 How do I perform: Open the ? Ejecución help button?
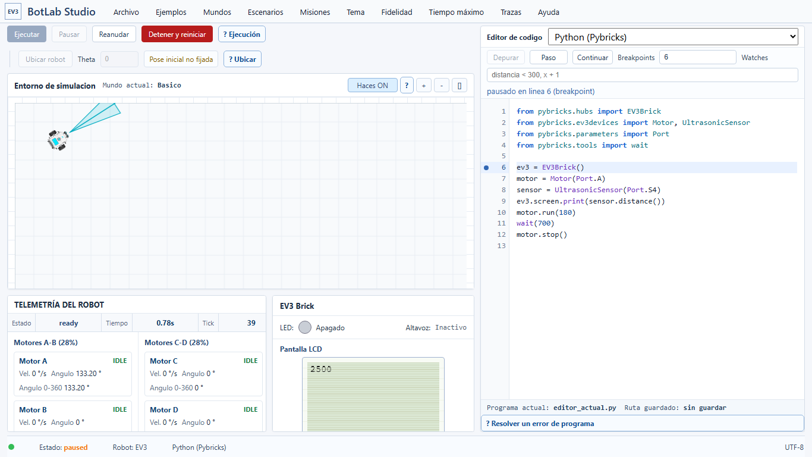point(242,35)
